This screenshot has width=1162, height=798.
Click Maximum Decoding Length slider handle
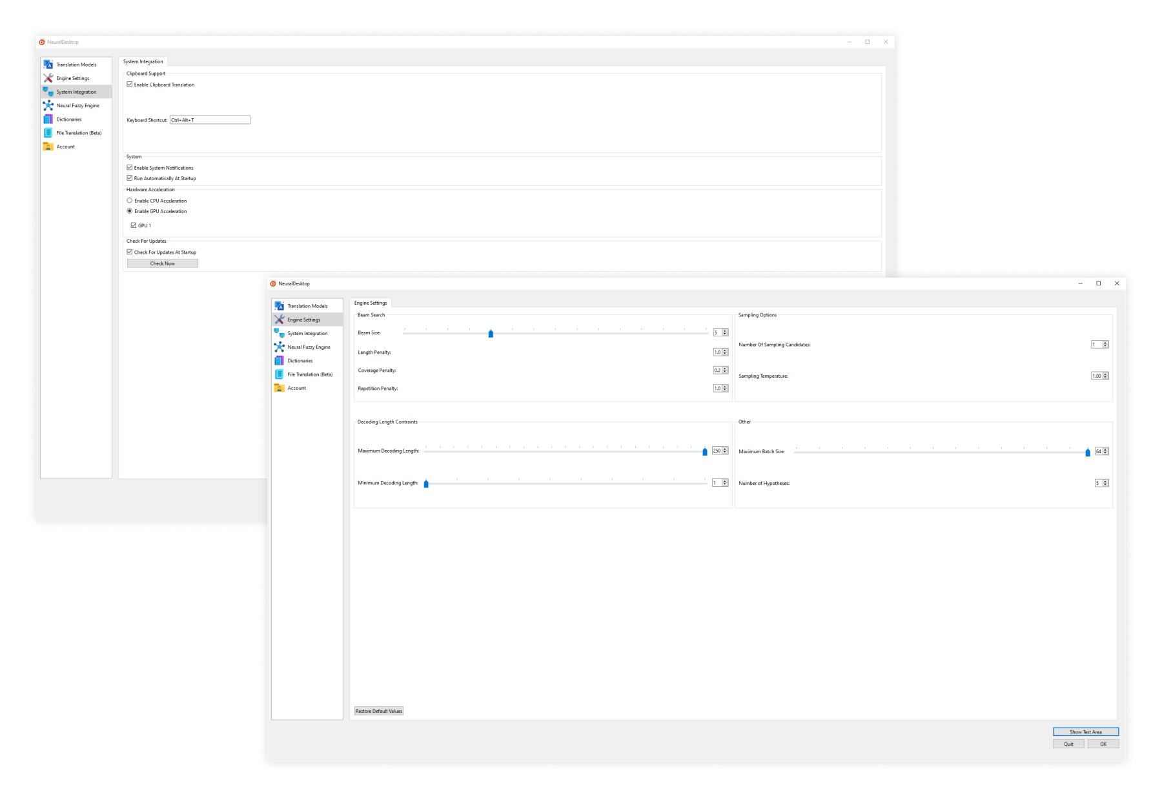[705, 452]
